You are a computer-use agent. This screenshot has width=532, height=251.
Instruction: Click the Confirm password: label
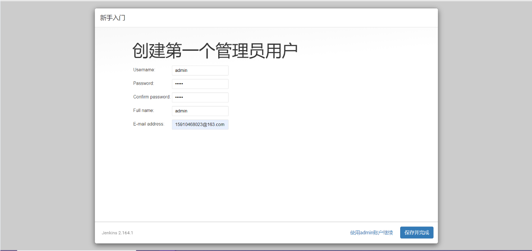pos(152,97)
